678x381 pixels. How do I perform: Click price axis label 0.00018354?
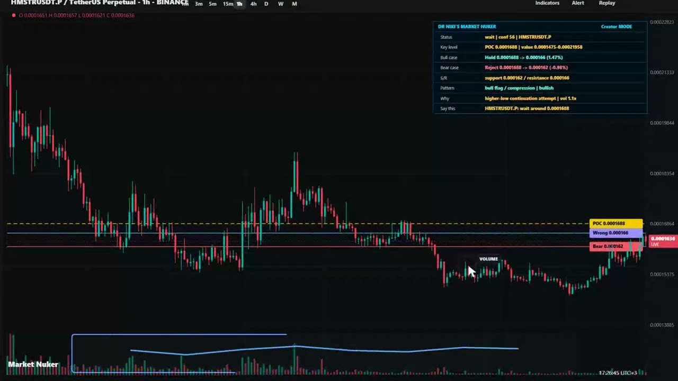pyautogui.click(x=662, y=174)
